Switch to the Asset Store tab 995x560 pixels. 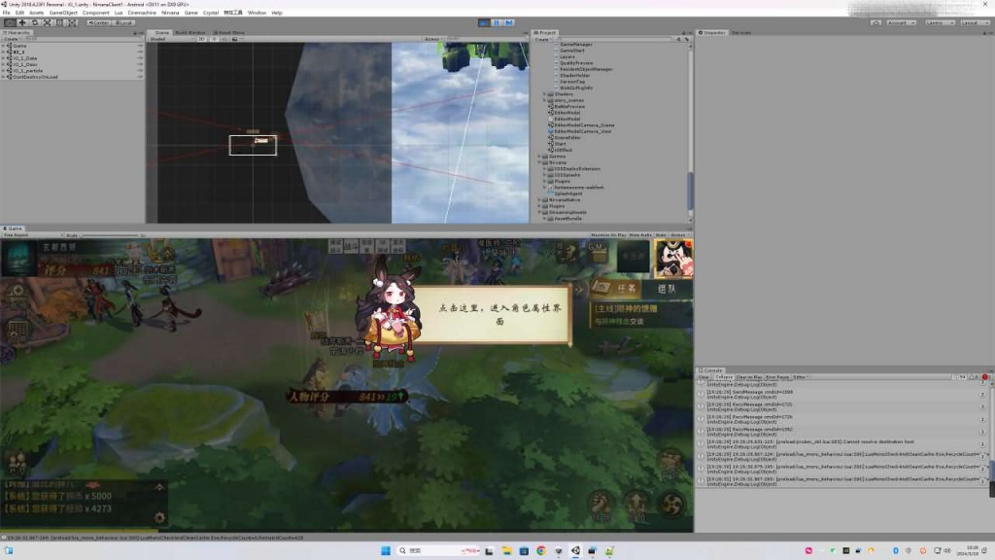[x=231, y=32]
